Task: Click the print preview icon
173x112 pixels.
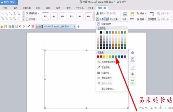Action: click(16, 26)
